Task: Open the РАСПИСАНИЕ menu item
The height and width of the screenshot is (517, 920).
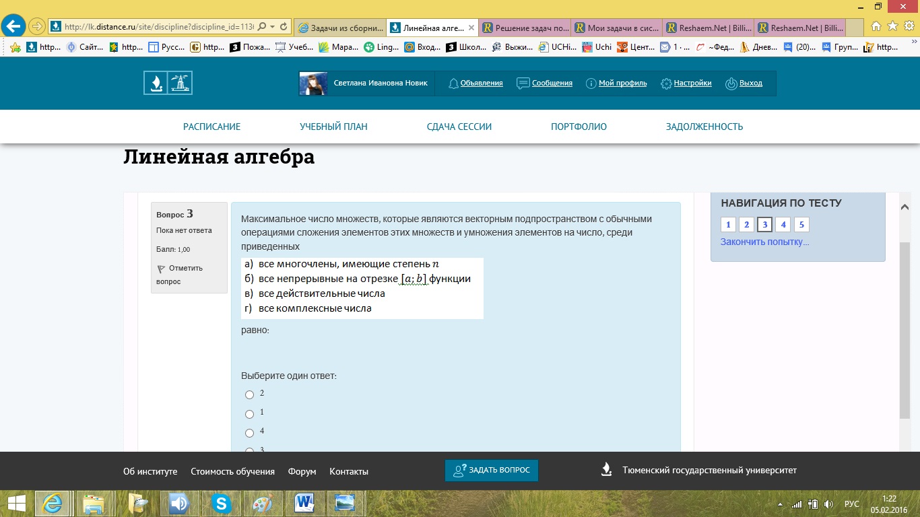Action: (x=211, y=127)
